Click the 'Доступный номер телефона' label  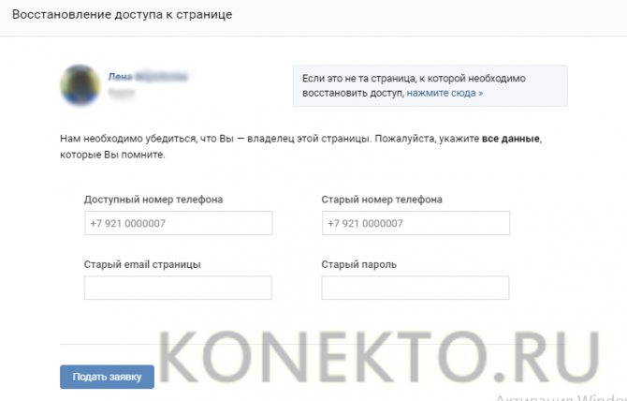[153, 200]
